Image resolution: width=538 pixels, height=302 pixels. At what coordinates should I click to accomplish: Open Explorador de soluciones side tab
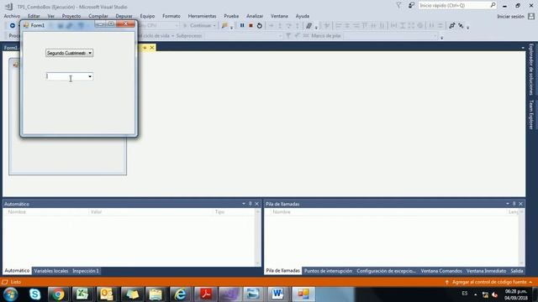pyautogui.click(x=531, y=69)
